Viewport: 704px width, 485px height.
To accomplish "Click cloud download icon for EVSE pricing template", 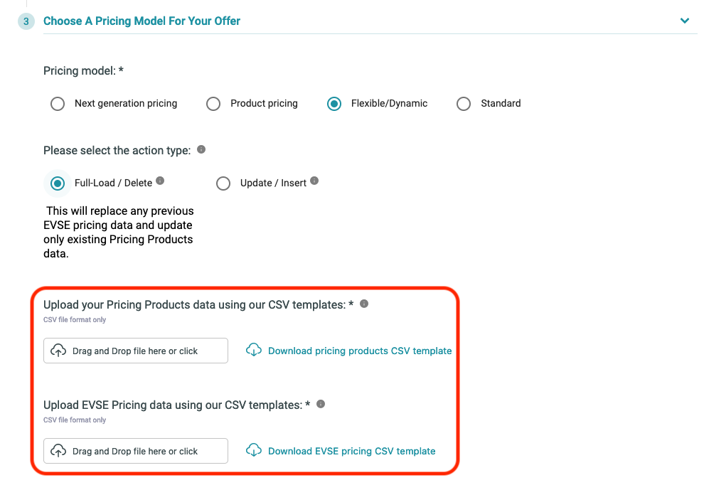I will pyautogui.click(x=254, y=450).
